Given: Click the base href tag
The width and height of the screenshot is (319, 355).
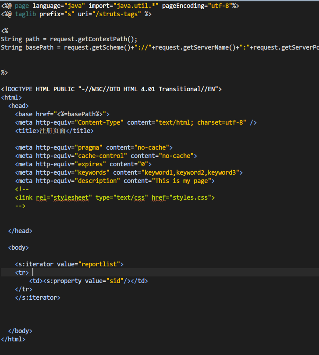Looking at the screenshot, I should point(62,114).
